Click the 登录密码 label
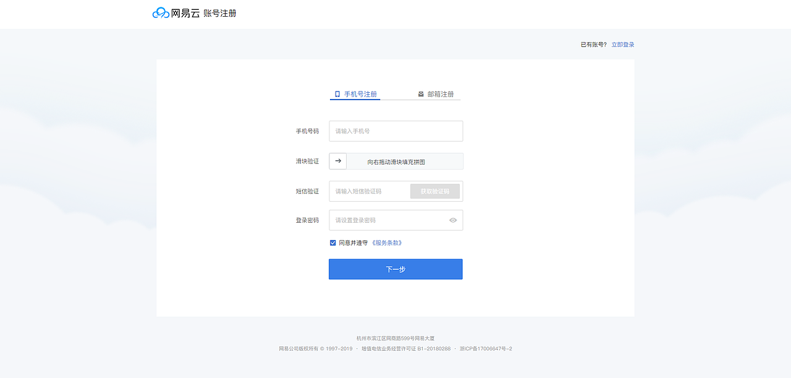Screen dimensions: 791x378 click(307, 220)
